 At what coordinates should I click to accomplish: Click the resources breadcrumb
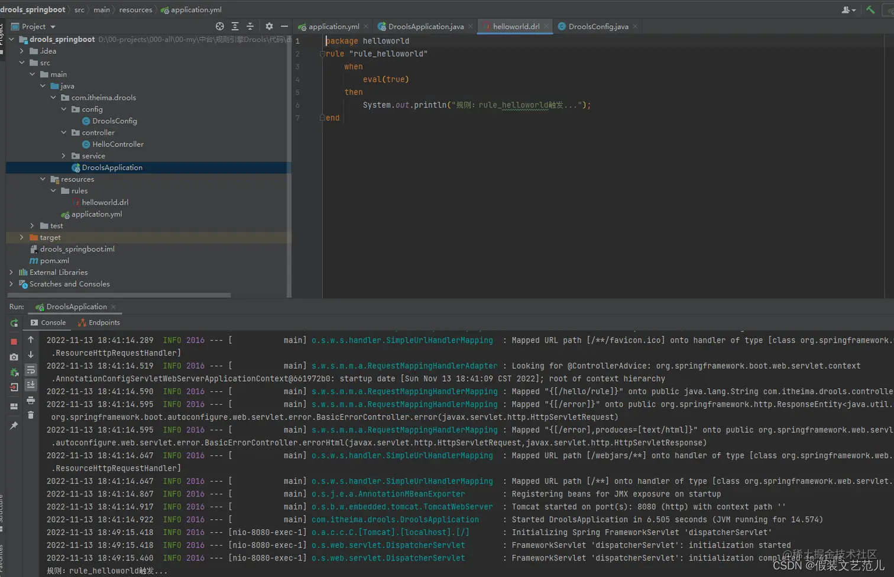pyautogui.click(x=135, y=10)
